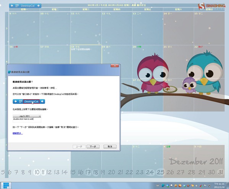This screenshot has width=229, height=189.
Task: Select calendar cell for day 27
Action: pos(148,95)
